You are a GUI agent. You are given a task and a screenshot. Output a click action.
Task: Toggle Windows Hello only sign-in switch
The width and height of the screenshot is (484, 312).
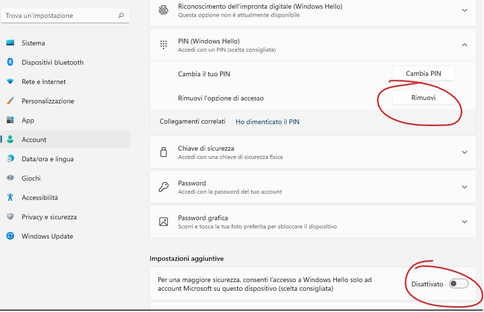point(459,284)
